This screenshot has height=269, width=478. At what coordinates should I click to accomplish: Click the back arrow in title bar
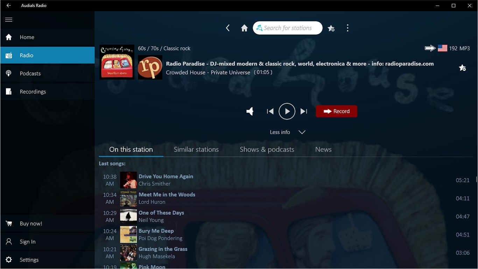click(x=9, y=6)
